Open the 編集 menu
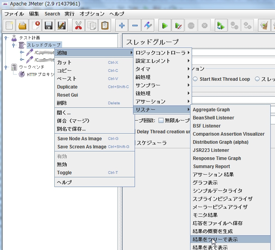The width and height of the screenshot is (275, 250). coord(34,14)
